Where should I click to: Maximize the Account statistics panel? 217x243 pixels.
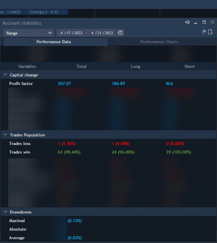[204, 22]
